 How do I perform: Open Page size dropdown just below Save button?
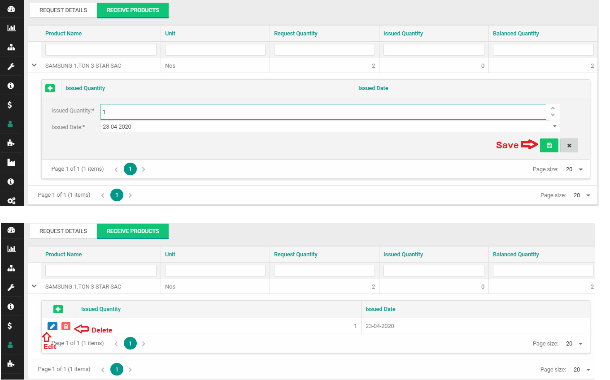(x=575, y=169)
